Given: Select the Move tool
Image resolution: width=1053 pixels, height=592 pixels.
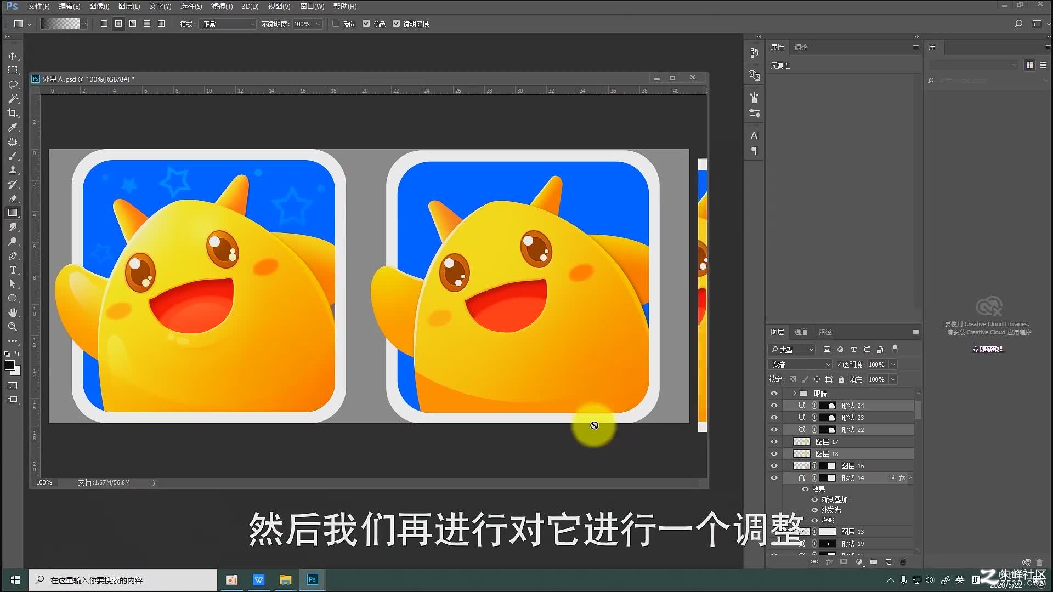Looking at the screenshot, I should pos(13,56).
